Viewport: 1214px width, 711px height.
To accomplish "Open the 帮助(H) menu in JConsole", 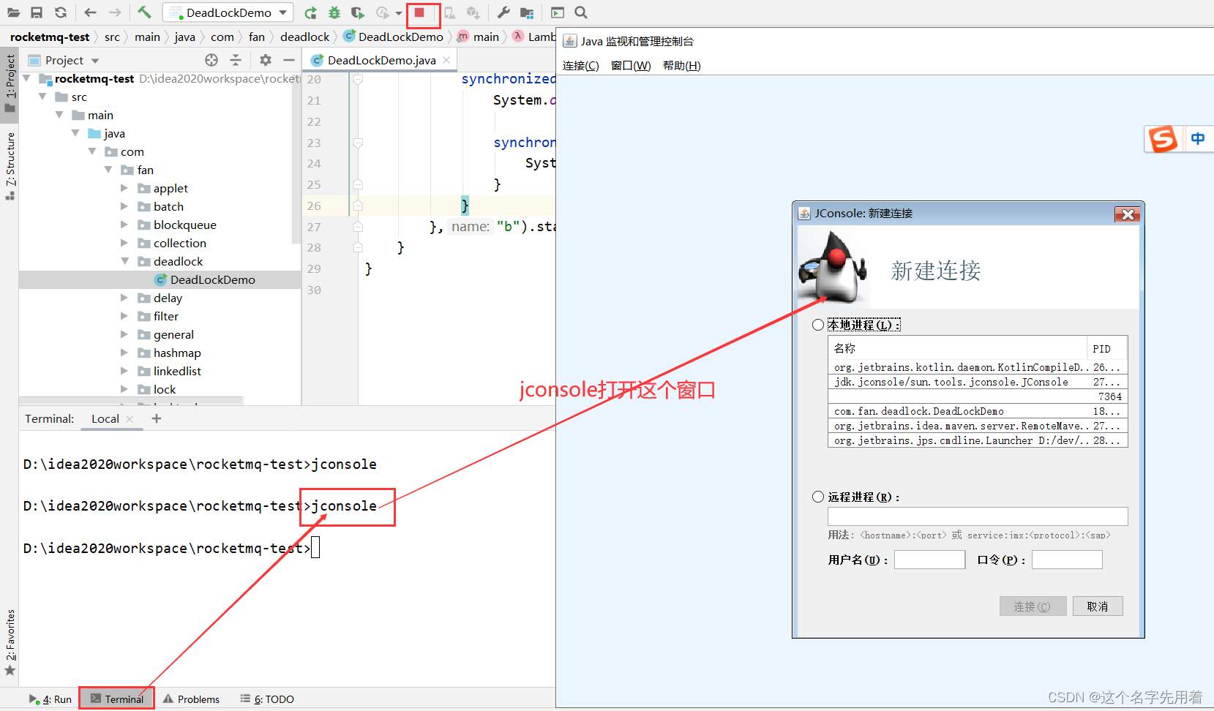I will pyautogui.click(x=681, y=66).
